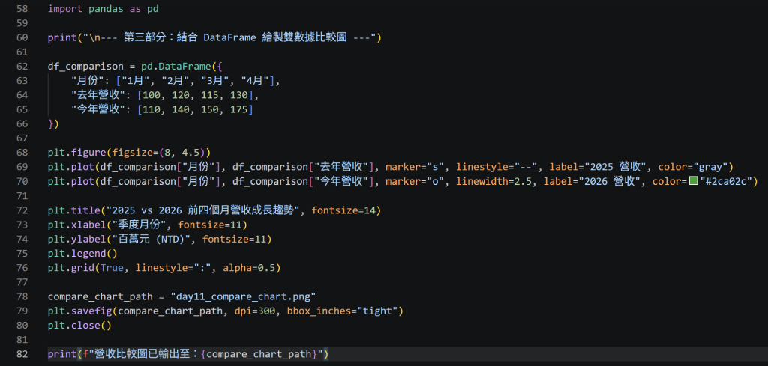Click 'plt.figure' on line 68

click(x=77, y=153)
